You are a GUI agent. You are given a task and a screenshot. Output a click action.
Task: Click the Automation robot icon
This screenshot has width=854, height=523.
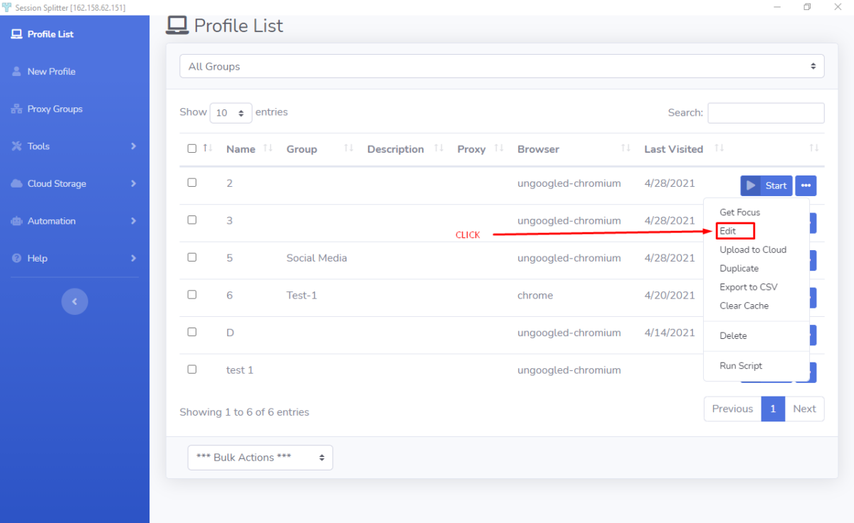16,221
